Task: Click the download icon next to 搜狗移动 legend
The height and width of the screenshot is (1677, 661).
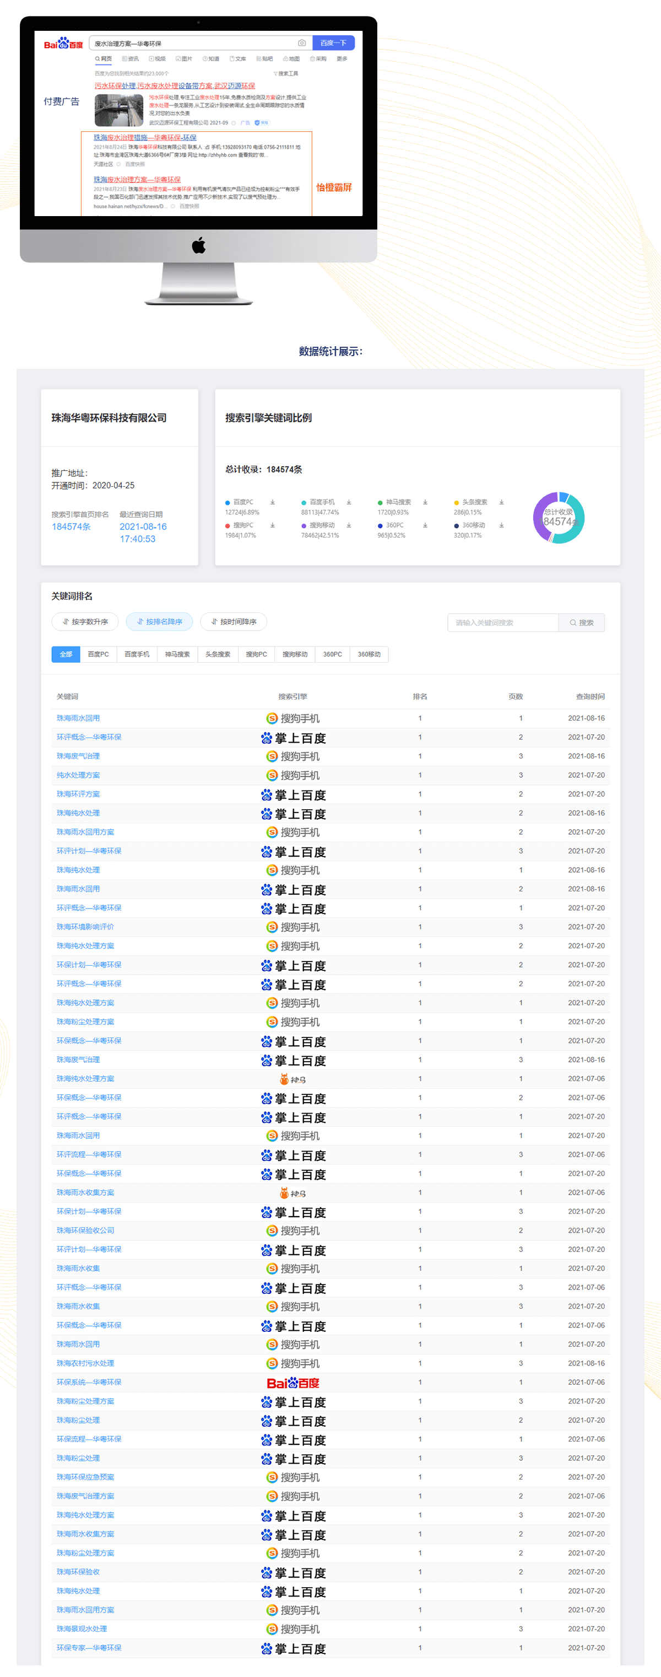Action: point(349,525)
